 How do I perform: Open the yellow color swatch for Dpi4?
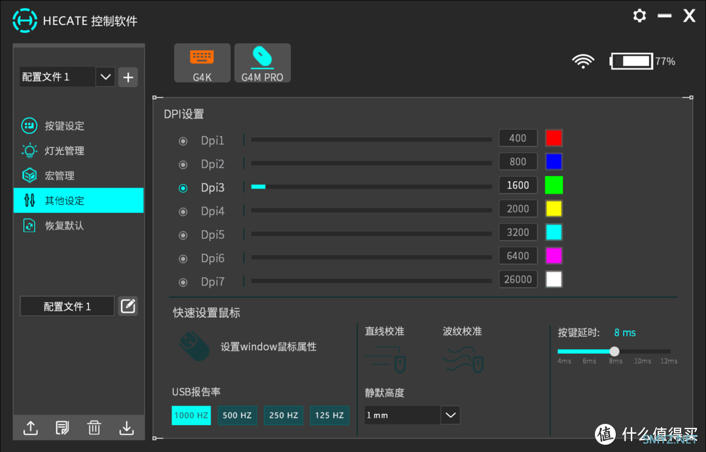click(554, 209)
